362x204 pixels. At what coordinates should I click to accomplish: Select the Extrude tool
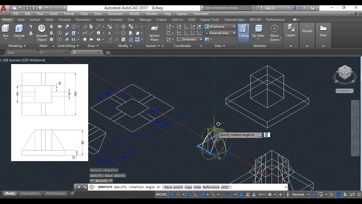point(19,31)
